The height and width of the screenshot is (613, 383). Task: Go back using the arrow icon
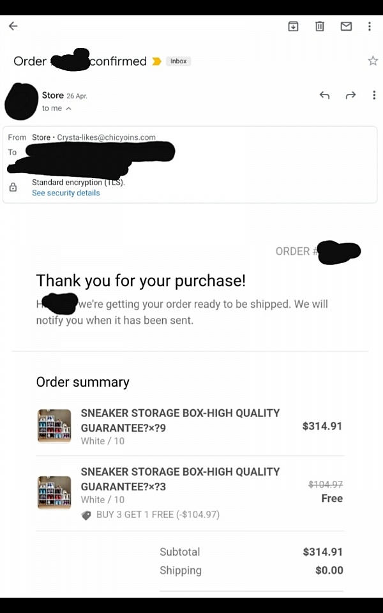coord(13,26)
